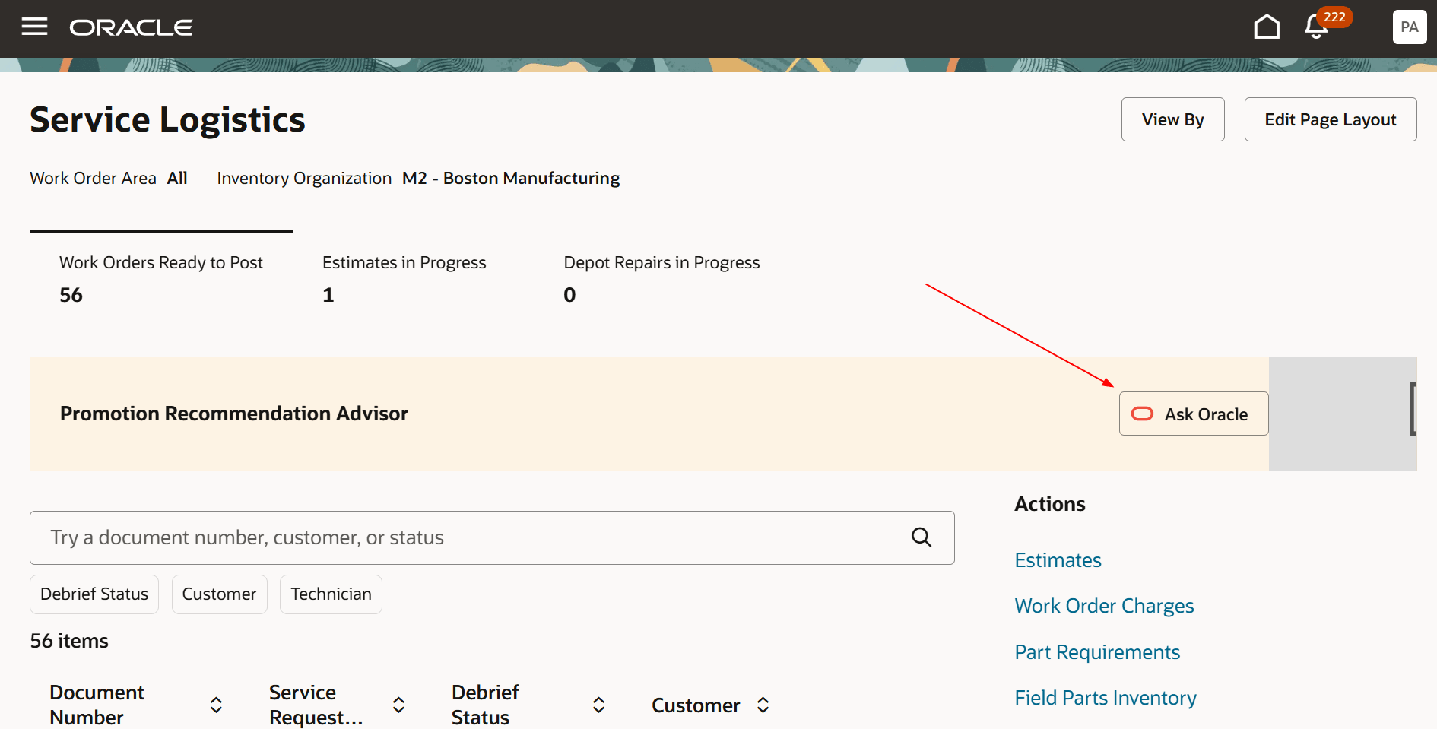The image size is (1437, 729).
Task: Toggle the Technician filter chip
Action: pos(330,594)
